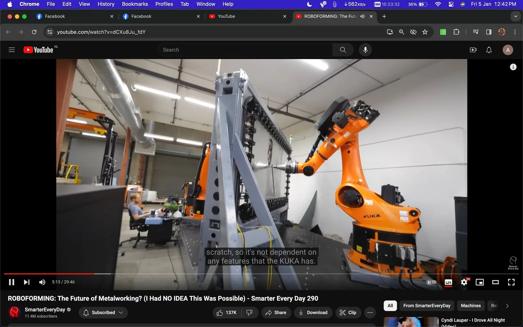Open the History menu in the menu bar
This screenshot has height=327, width=523.
[106, 4]
